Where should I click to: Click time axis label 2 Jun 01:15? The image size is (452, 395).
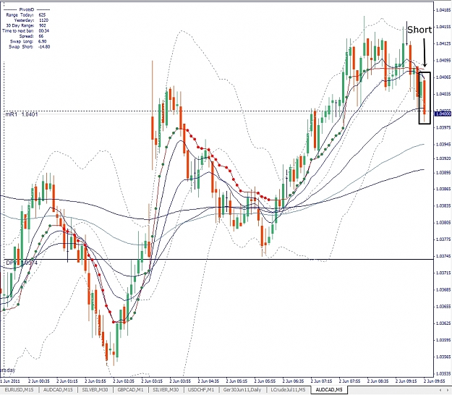coord(67,381)
